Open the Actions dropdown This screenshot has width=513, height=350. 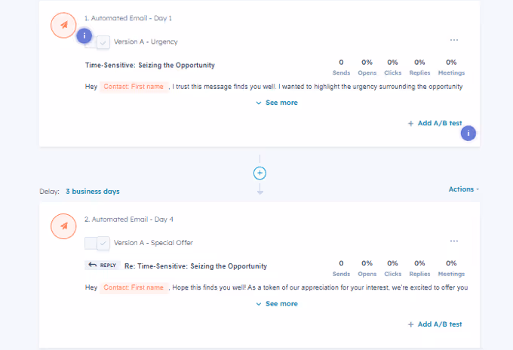click(464, 189)
